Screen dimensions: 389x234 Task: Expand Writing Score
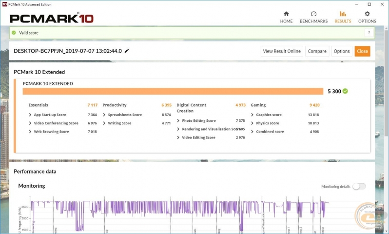[x=104, y=123]
